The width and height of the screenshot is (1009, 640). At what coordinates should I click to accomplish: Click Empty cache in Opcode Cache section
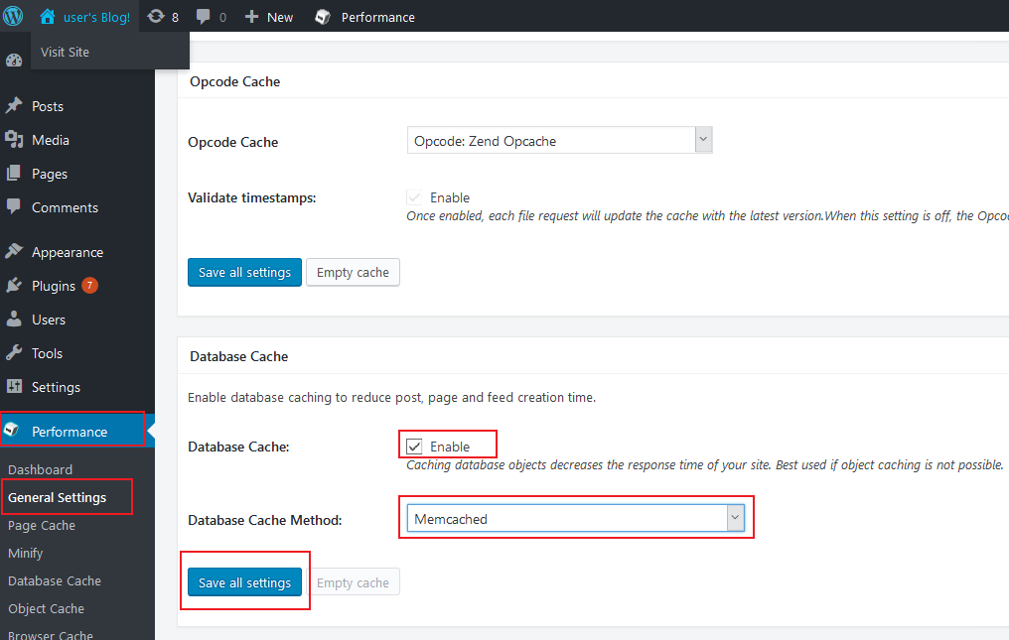click(x=353, y=272)
